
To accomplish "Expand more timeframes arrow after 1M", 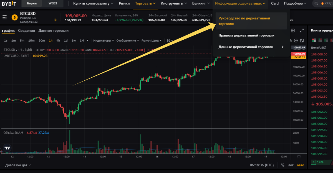I will [88, 40].
